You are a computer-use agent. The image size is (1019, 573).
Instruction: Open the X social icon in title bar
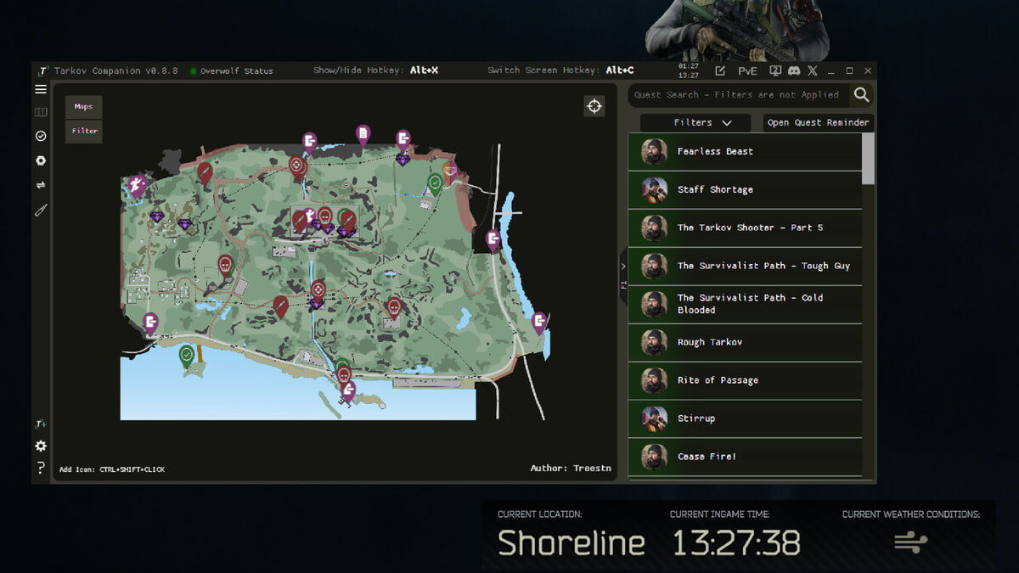pyautogui.click(x=813, y=70)
